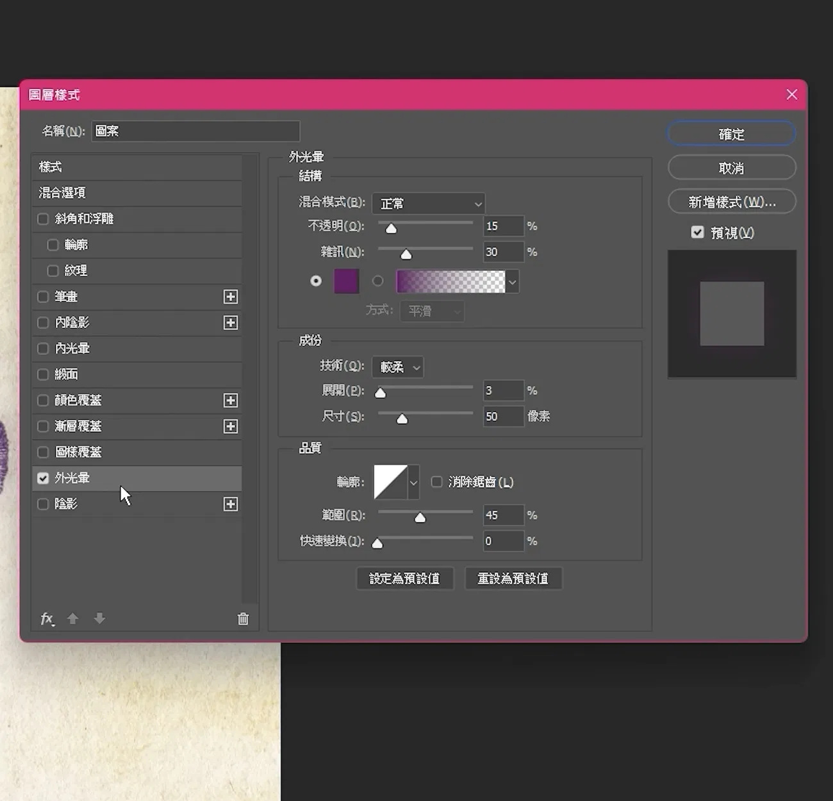The height and width of the screenshot is (801, 833).
Task: Click the 新增樣式 button
Action: click(732, 202)
